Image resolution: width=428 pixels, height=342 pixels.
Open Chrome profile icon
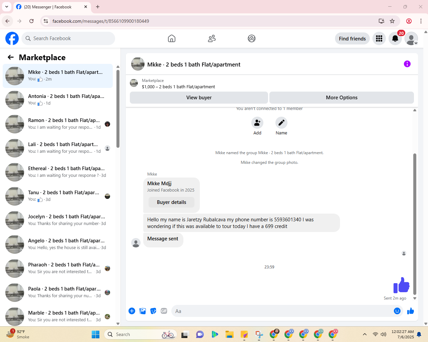409,21
